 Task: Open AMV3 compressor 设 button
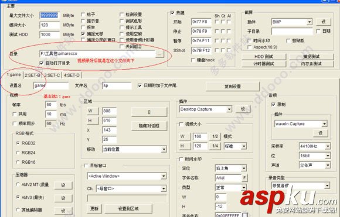click(x=63, y=198)
